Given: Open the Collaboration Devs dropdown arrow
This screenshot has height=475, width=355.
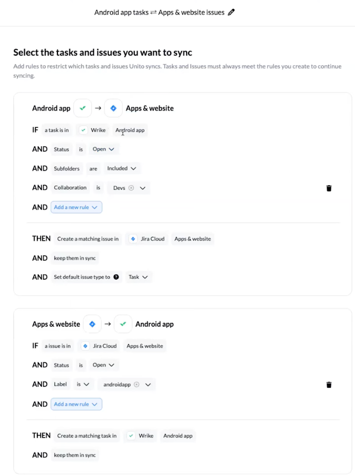Looking at the screenshot, I should coord(143,188).
